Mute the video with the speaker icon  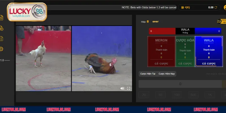(122, 88)
